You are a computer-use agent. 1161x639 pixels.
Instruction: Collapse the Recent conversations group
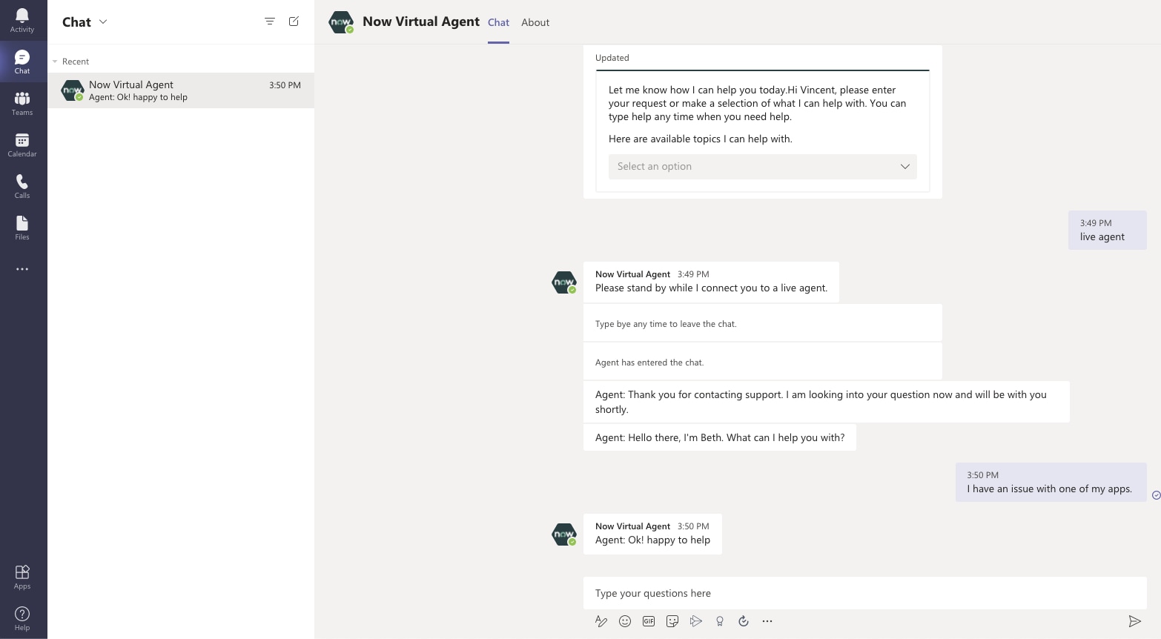click(55, 61)
